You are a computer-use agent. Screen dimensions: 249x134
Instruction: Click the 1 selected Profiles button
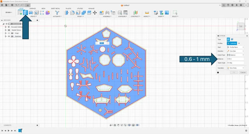tap(232, 43)
